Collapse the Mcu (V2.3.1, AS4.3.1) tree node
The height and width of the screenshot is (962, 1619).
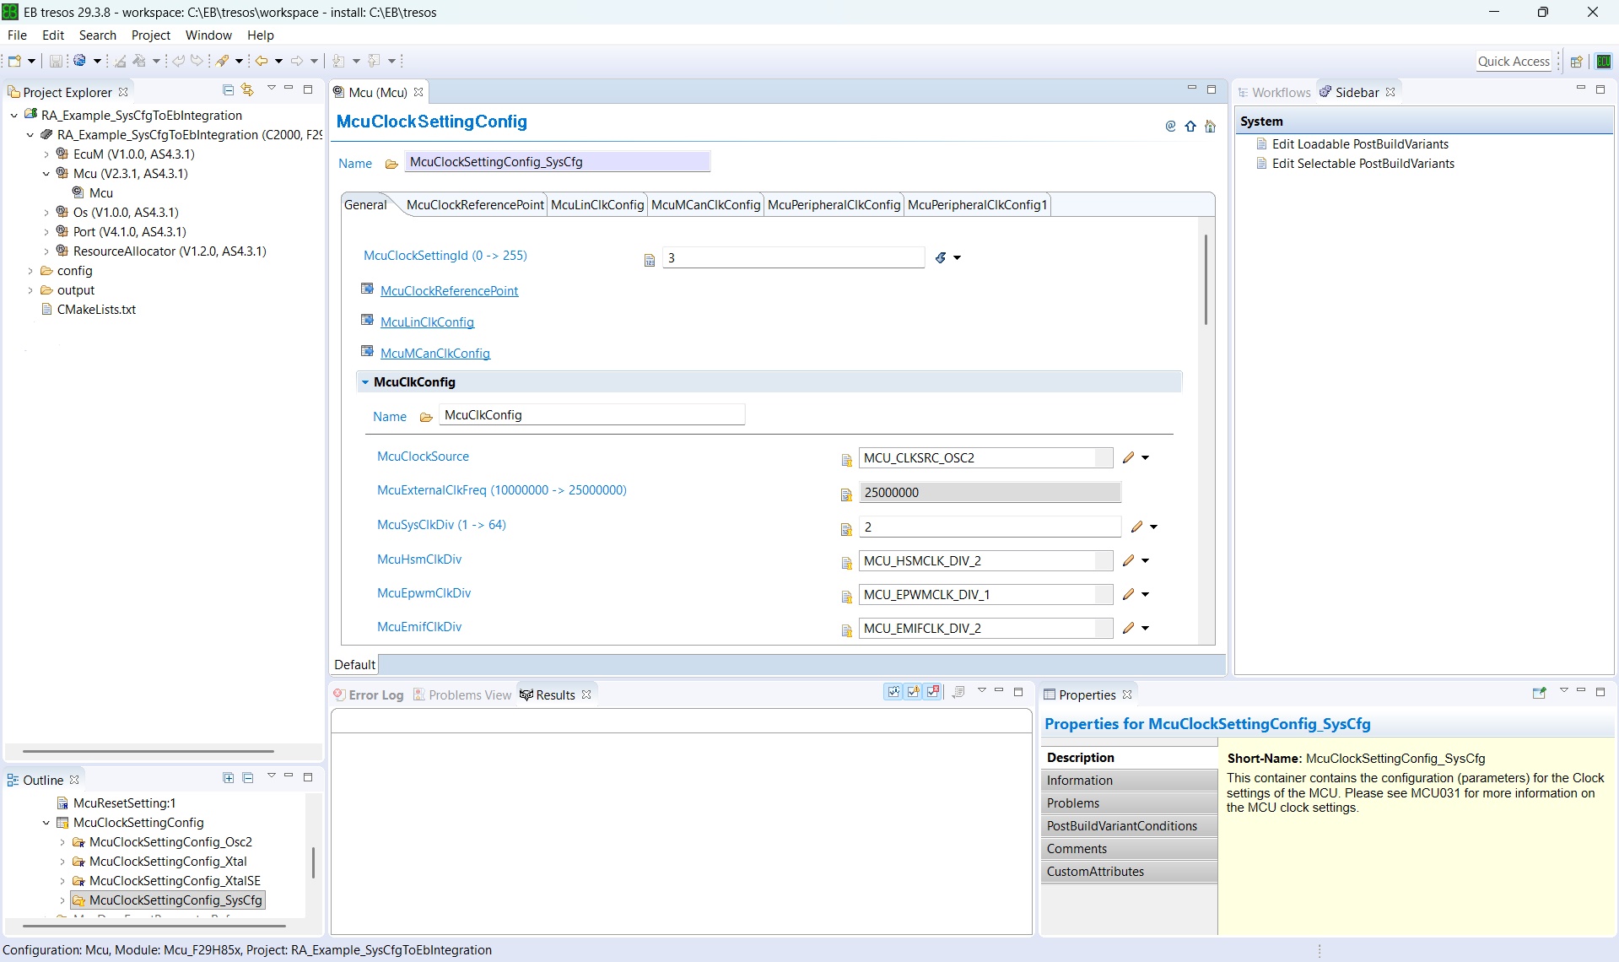tap(46, 174)
